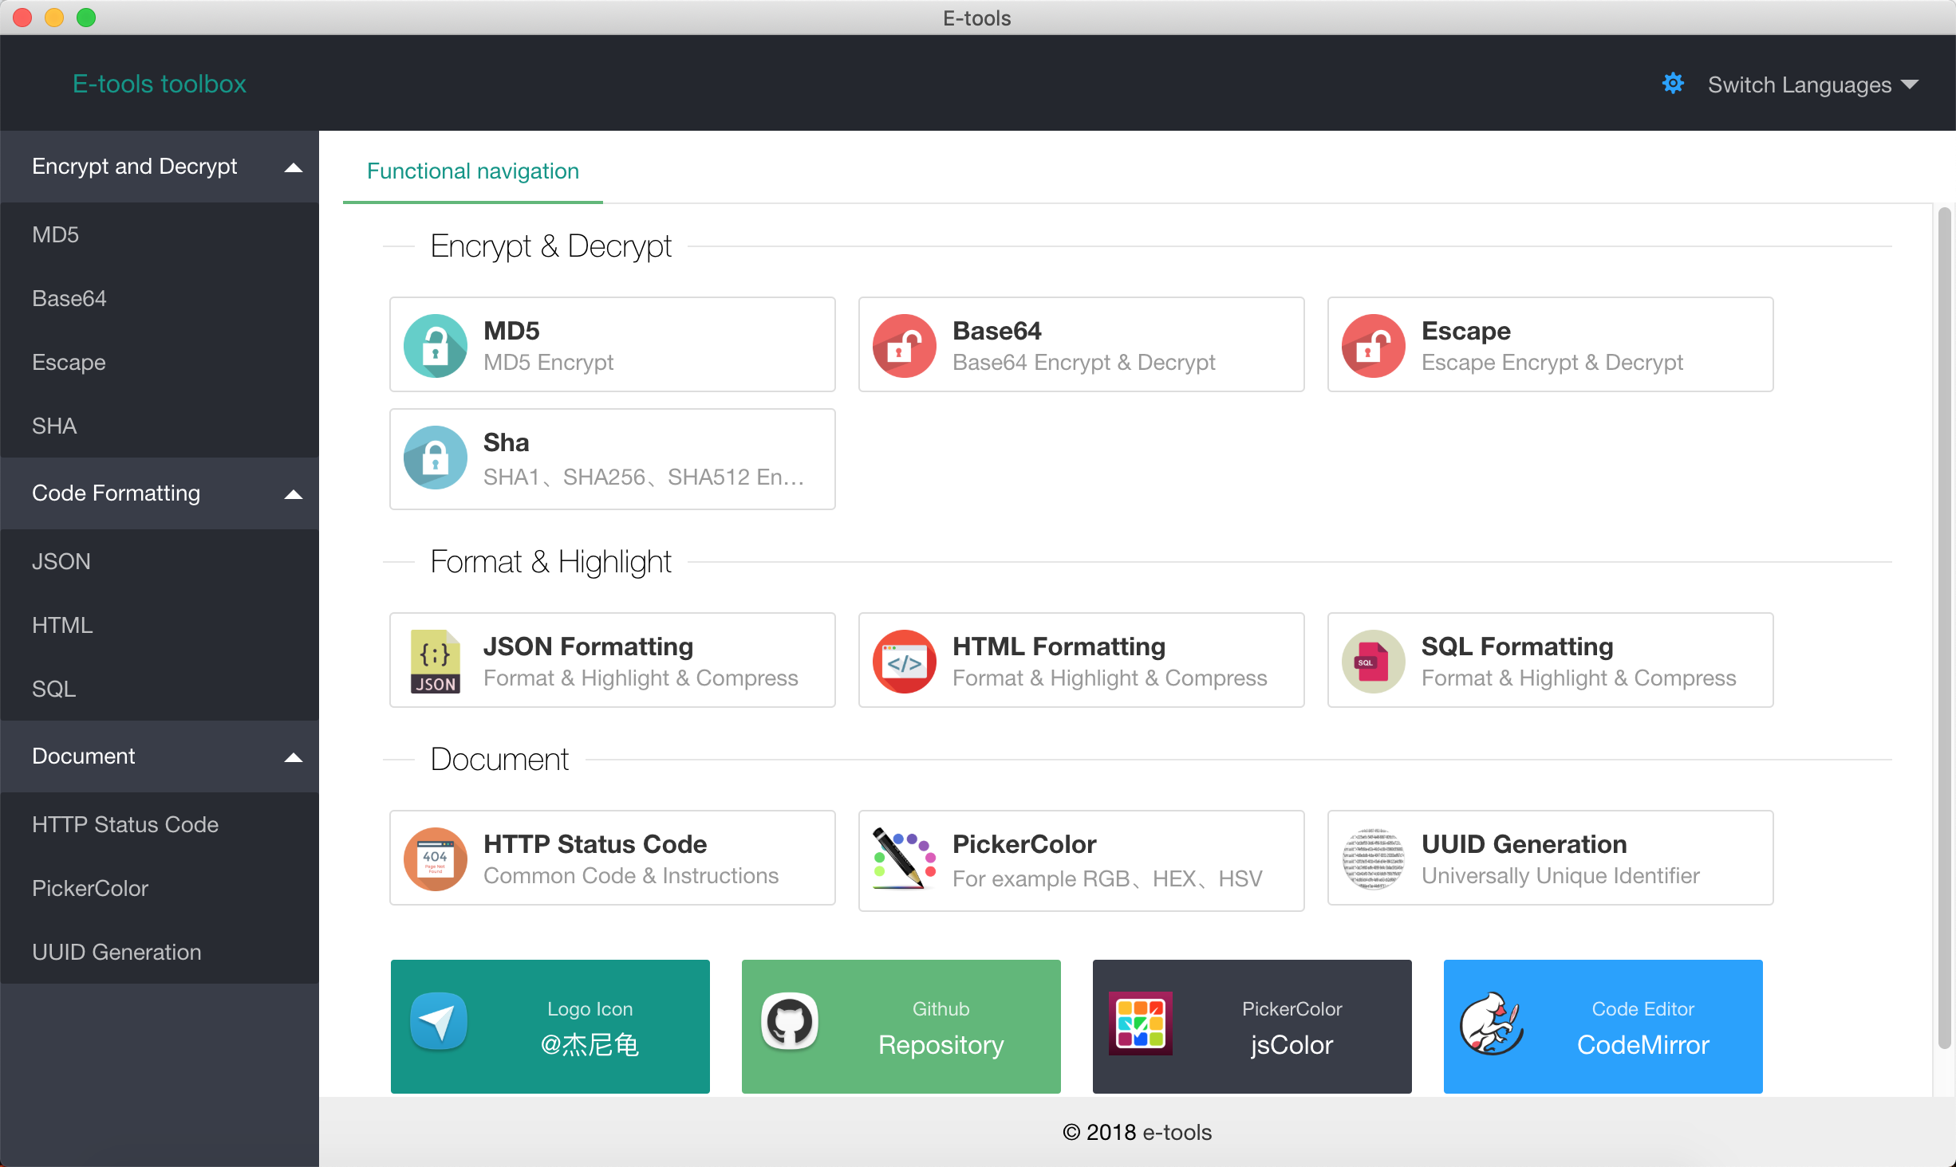Select the Escape tool padlock icon
This screenshot has width=1956, height=1167.
[1373, 344]
